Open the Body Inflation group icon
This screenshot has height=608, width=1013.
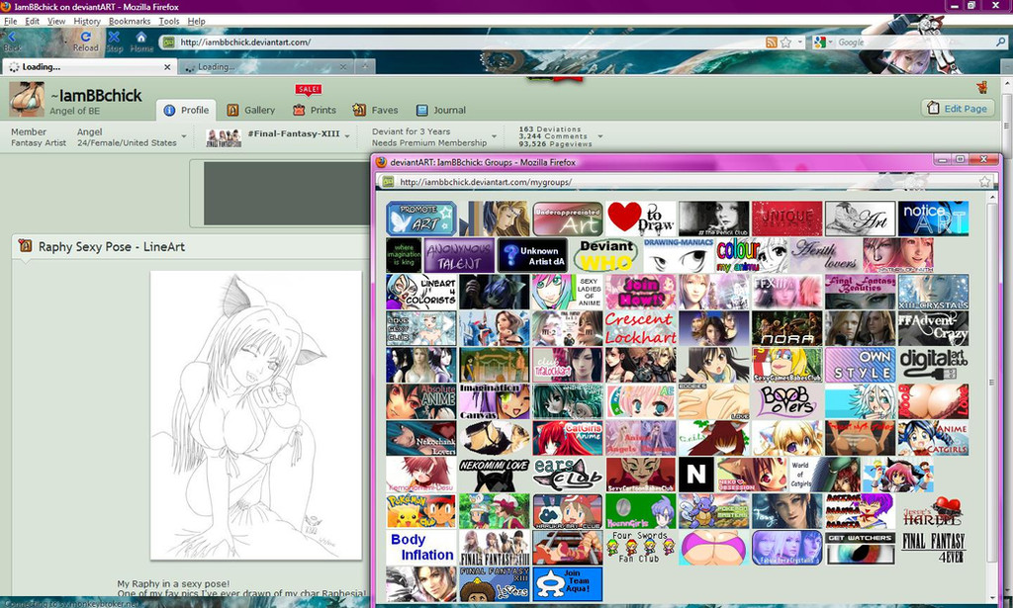click(421, 548)
